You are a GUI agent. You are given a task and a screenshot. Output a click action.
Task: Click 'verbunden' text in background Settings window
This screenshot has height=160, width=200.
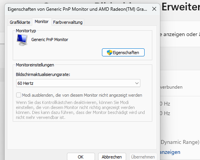click(171, 87)
